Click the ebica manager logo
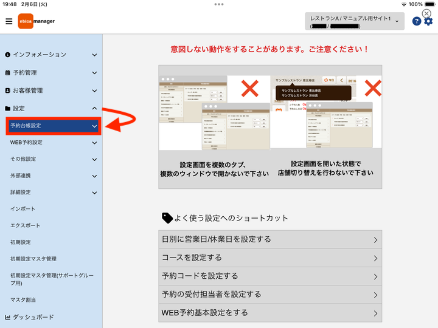 pos(36,21)
